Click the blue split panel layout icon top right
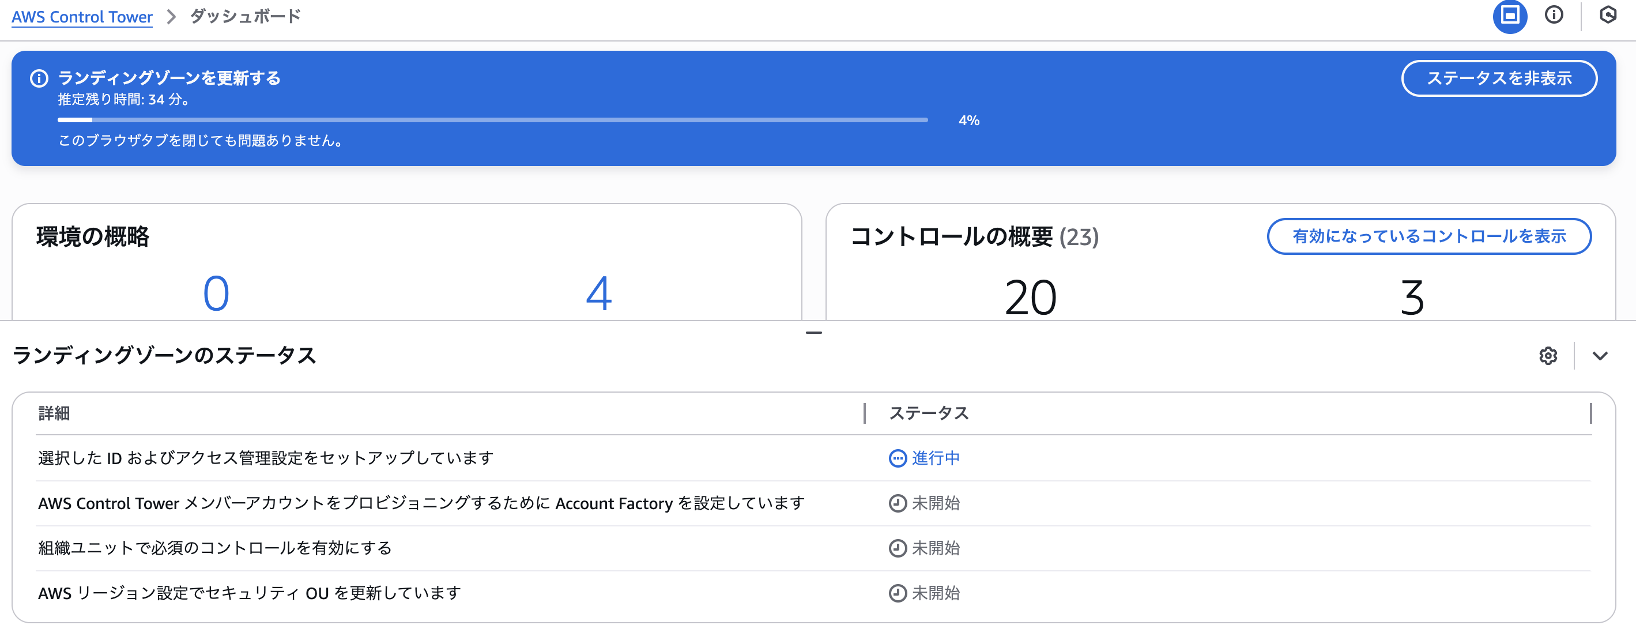The height and width of the screenshot is (640, 1636). [1510, 16]
